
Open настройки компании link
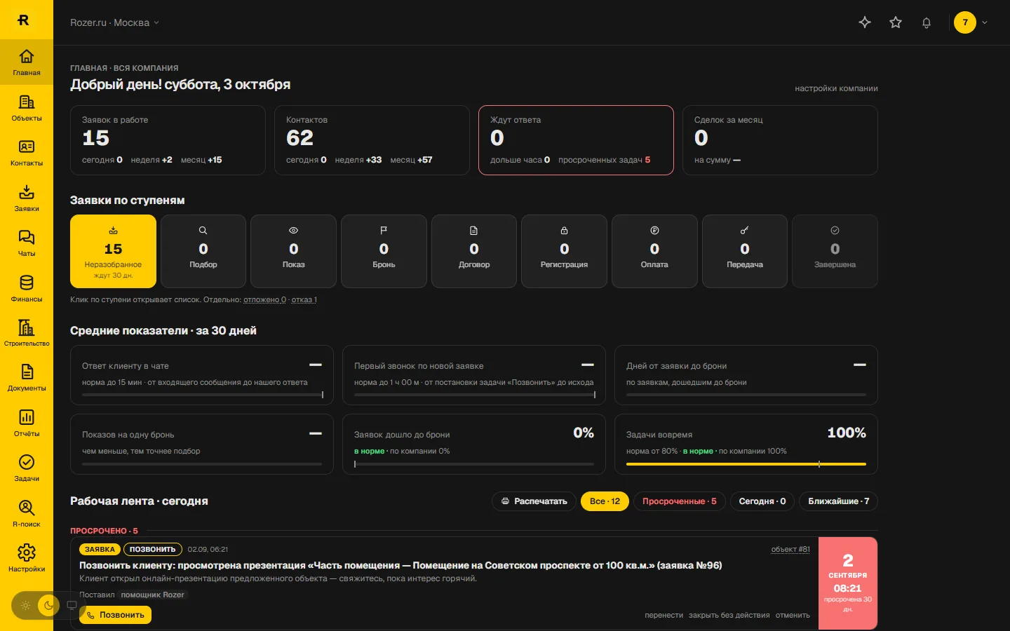click(x=836, y=88)
